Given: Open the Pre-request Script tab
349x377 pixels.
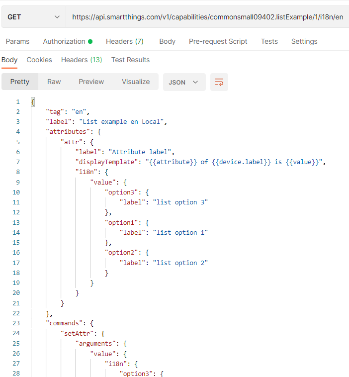Looking at the screenshot, I should (218, 41).
